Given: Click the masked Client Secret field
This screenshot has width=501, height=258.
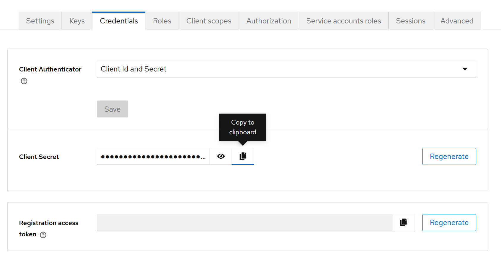Looking at the screenshot, I should (x=153, y=156).
